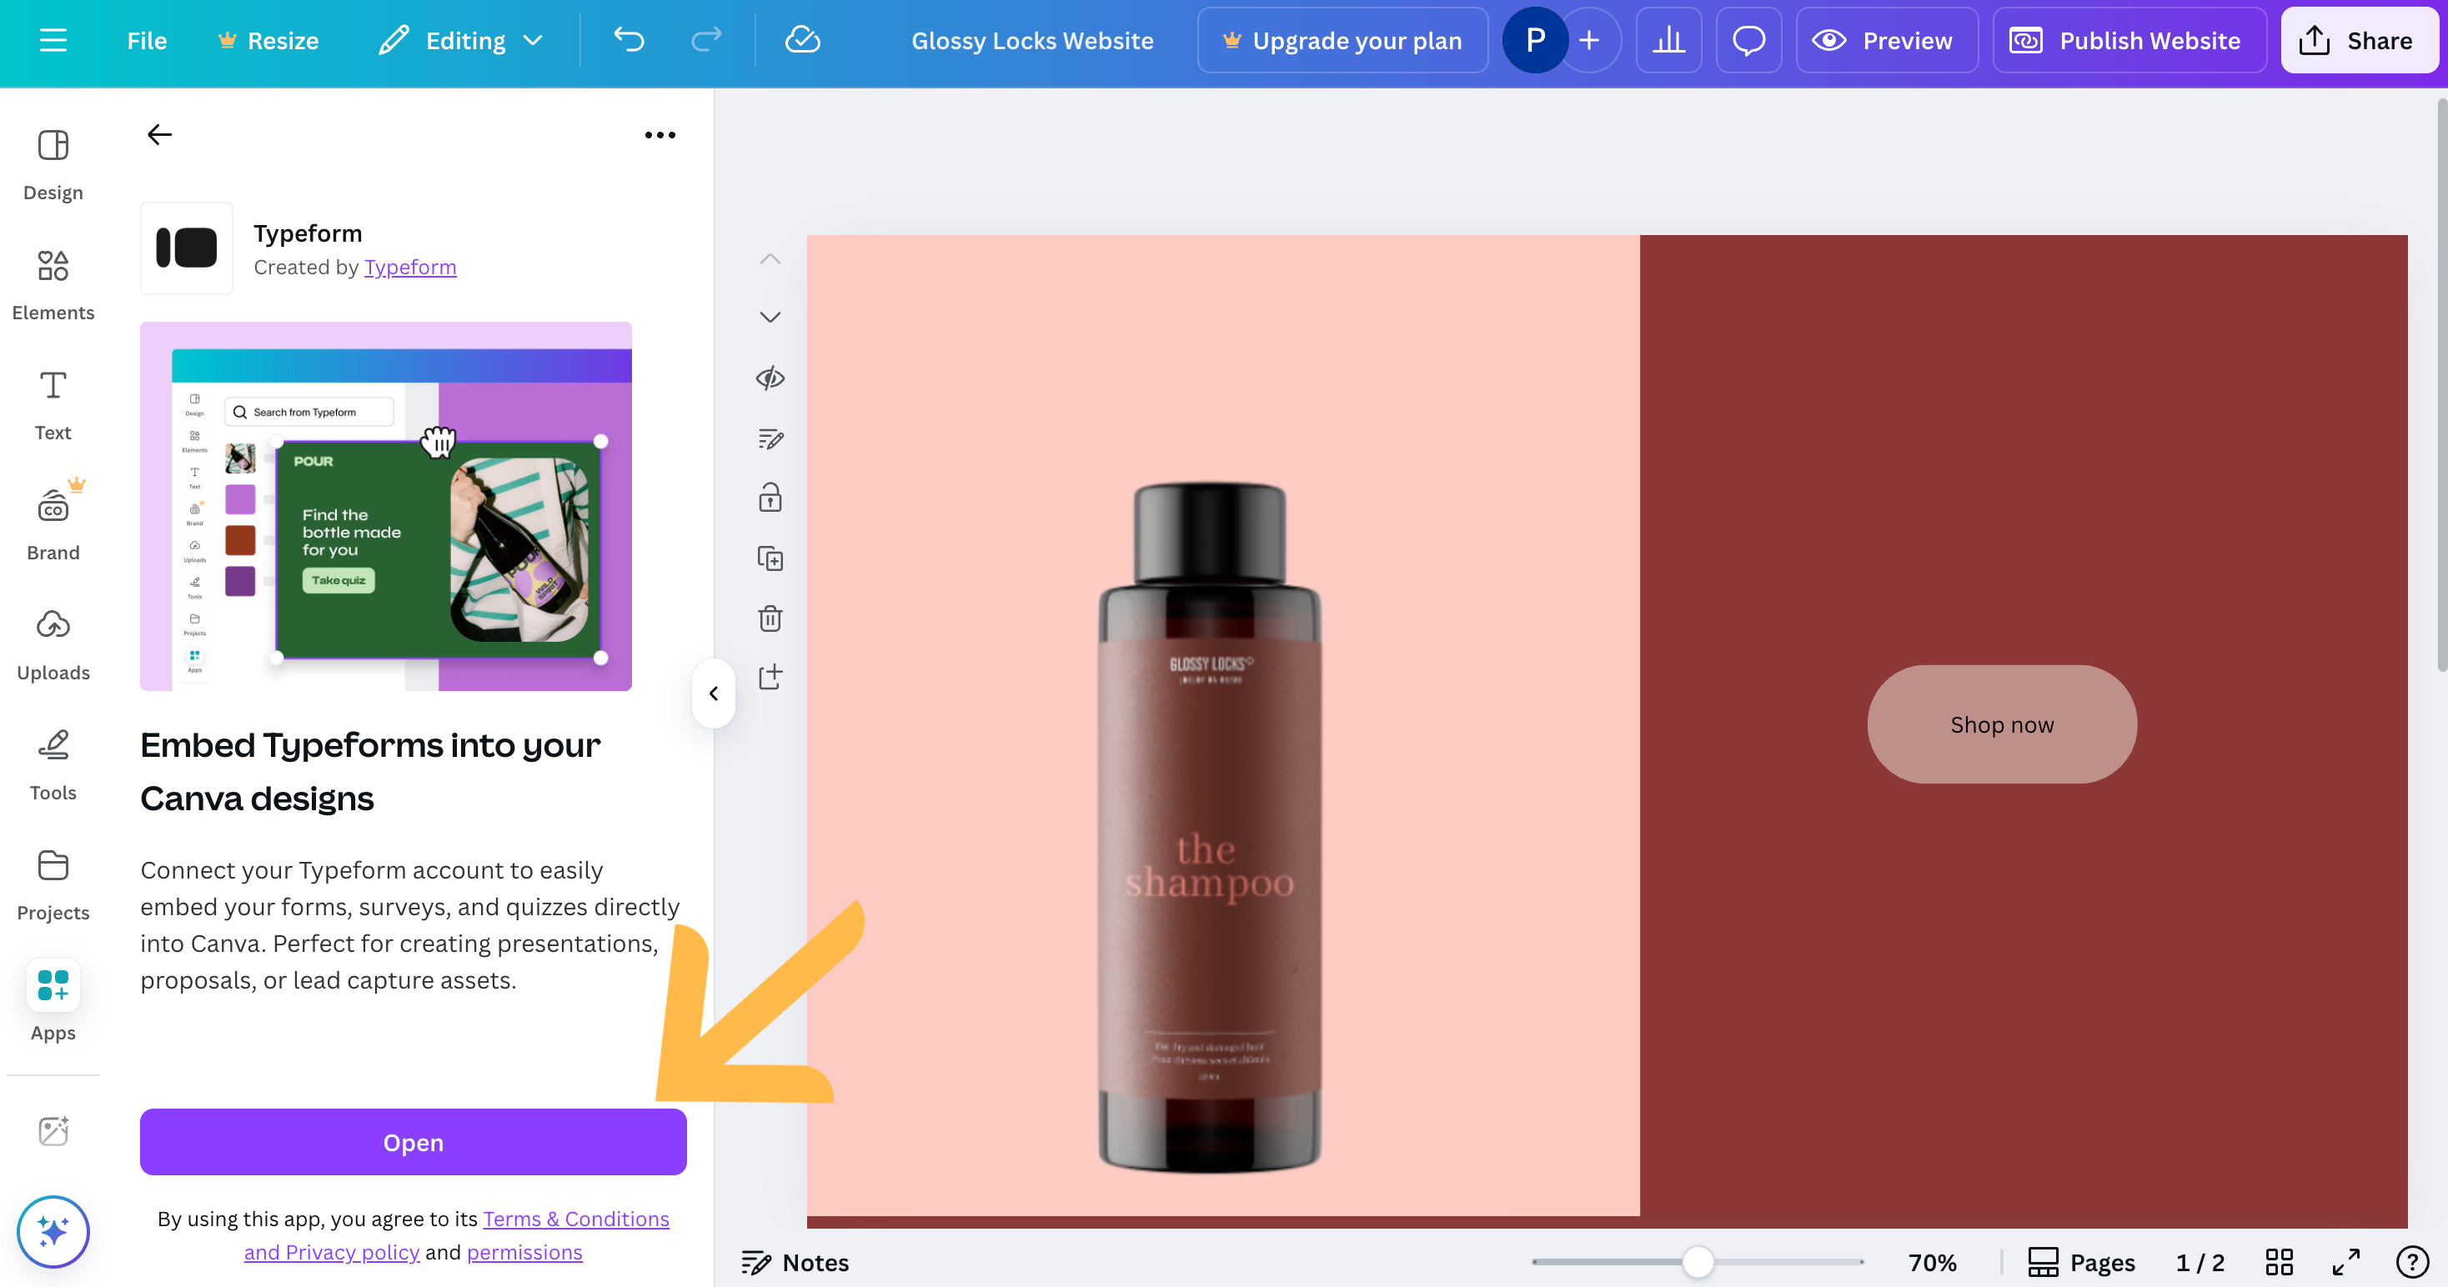Open the permissions link
Screen dimensions: 2448x1287
click(x=524, y=1252)
